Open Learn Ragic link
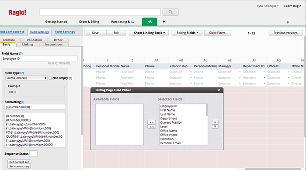This screenshot has height=170, width=306. point(292,6)
